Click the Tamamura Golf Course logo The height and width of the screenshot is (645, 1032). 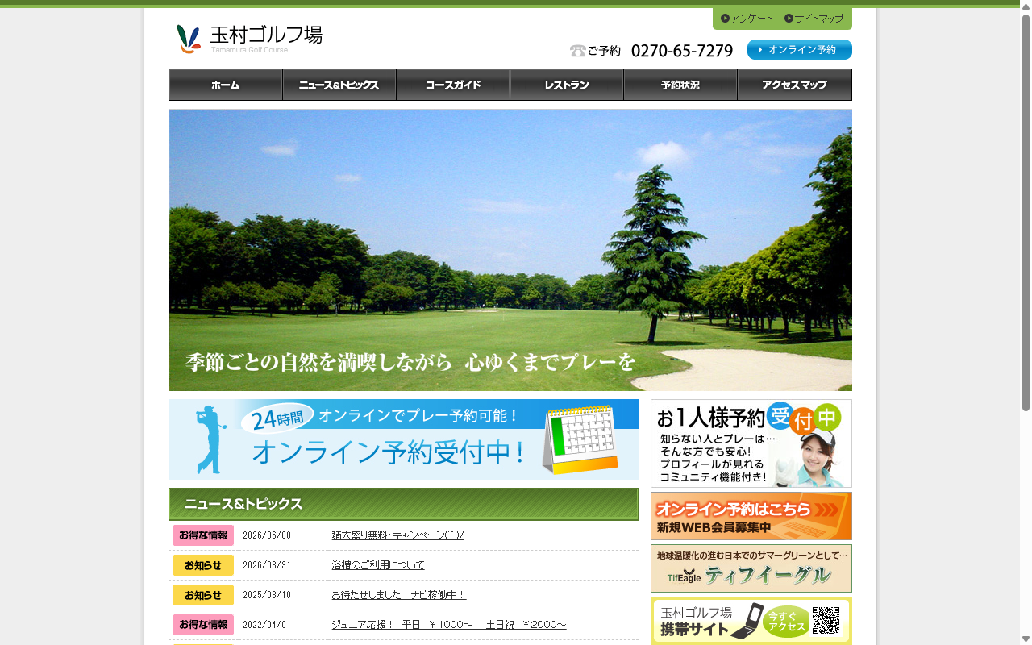[249, 39]
